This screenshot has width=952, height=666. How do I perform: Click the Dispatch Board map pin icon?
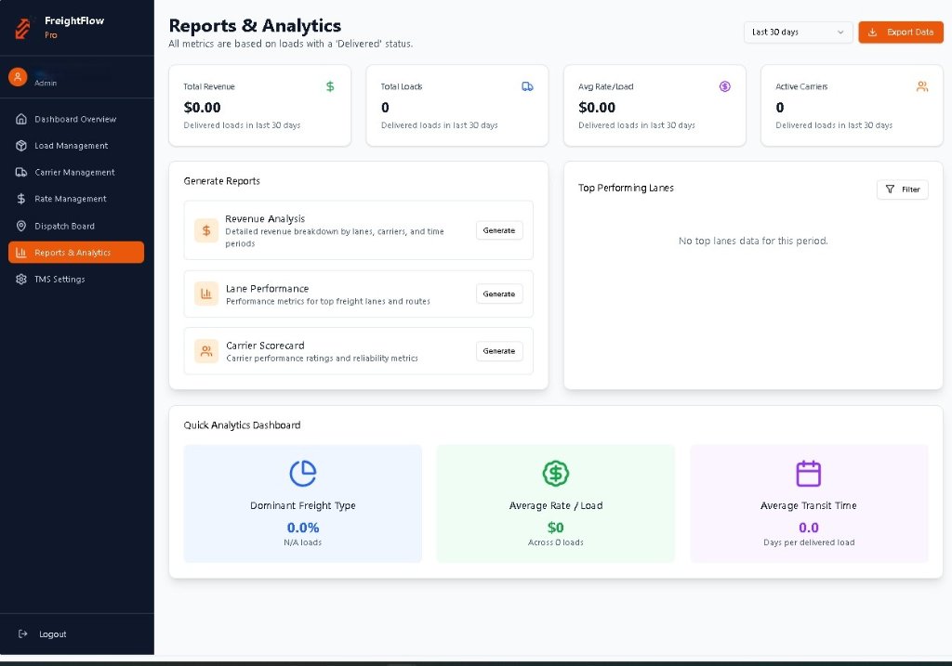tap(21, 226)
